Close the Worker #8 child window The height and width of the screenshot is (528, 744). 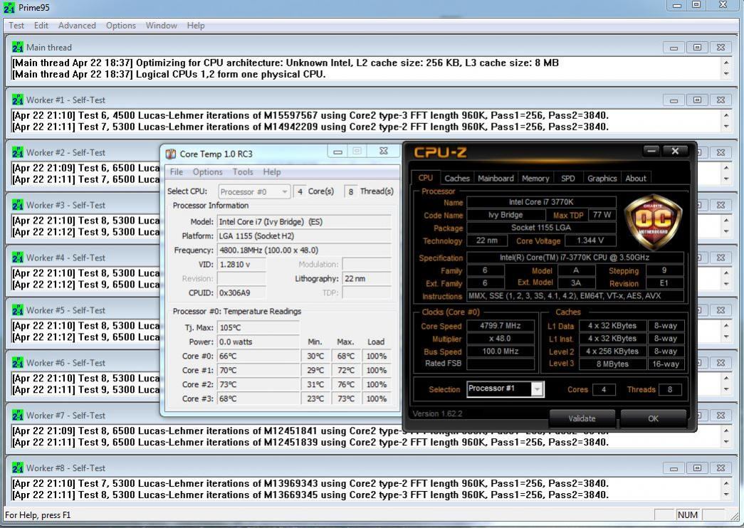click(x=721, y=468)
